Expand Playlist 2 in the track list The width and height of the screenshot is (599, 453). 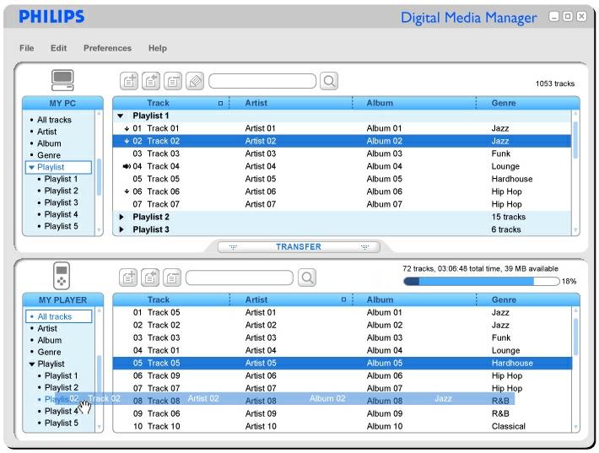click(121, 217)
